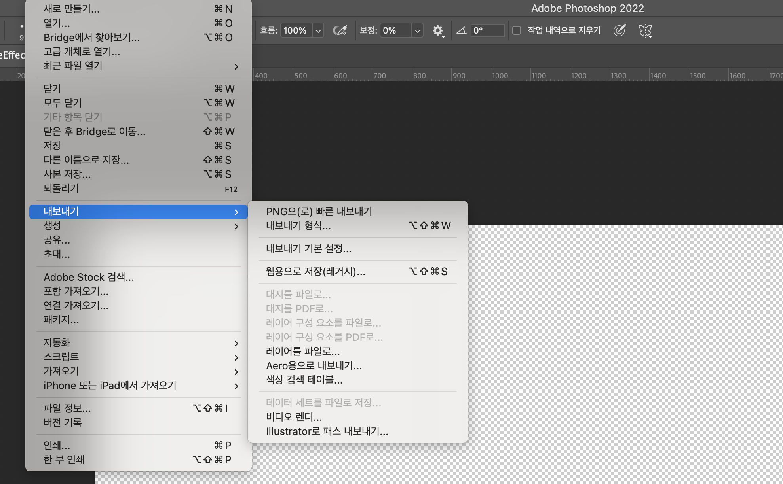Click the brush angle input field
Image resolution: width=783 pixels, height=484 pixels.
point(487,30)
